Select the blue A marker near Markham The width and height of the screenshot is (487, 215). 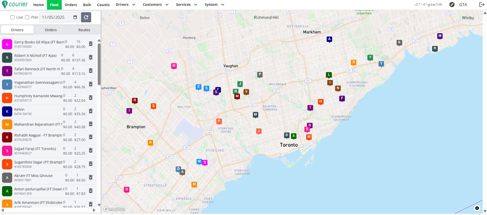[x=329, y=39]
